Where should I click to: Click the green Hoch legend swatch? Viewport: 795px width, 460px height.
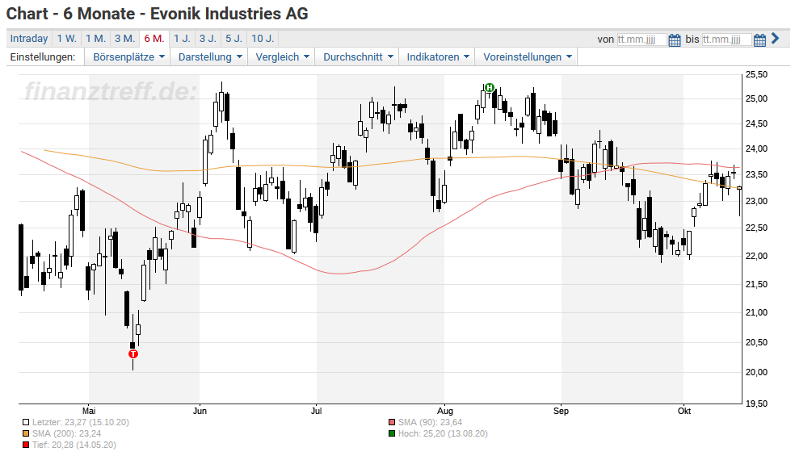pyautogui.click(x=391, y=433)
